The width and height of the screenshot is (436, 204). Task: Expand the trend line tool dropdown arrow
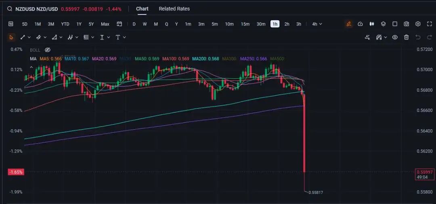pyautogui.click(x=29, y=37)
